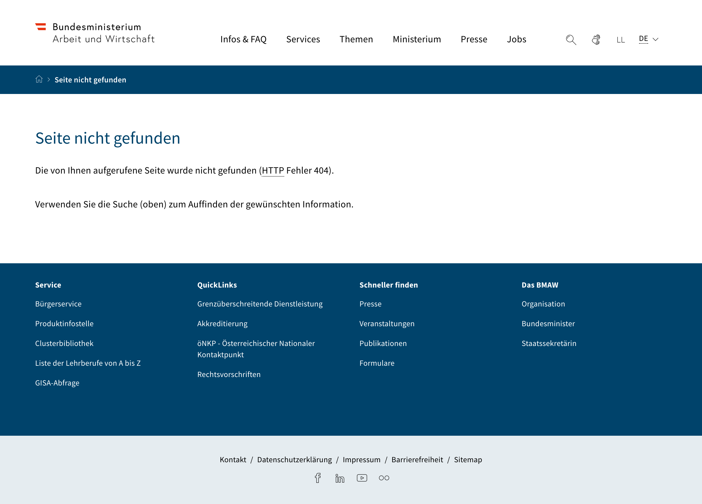Open the YouTube icon in footer
This screenshot has width=702, height=504.
(362, 478)
